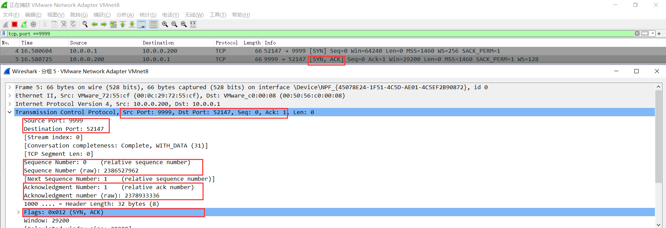Screen dimensions: 666x228
Task: Expand the Ethernet II tree node
Action: coord(10,96)
